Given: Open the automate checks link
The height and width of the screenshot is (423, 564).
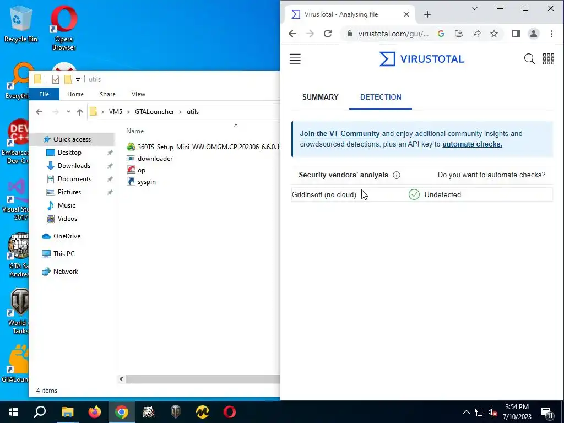Looking at the screenshot, I should (472, 144).
